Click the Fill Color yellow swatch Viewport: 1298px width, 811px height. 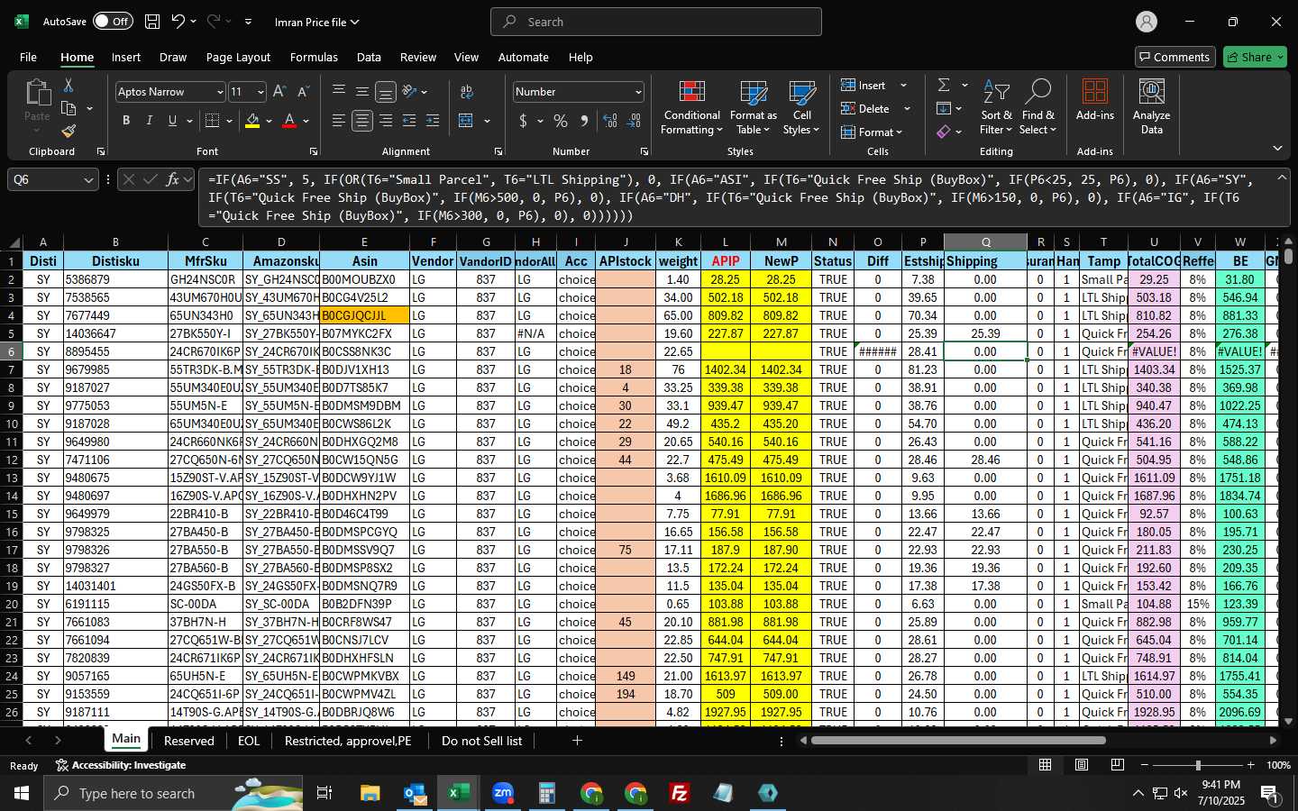tap(252, 121)
